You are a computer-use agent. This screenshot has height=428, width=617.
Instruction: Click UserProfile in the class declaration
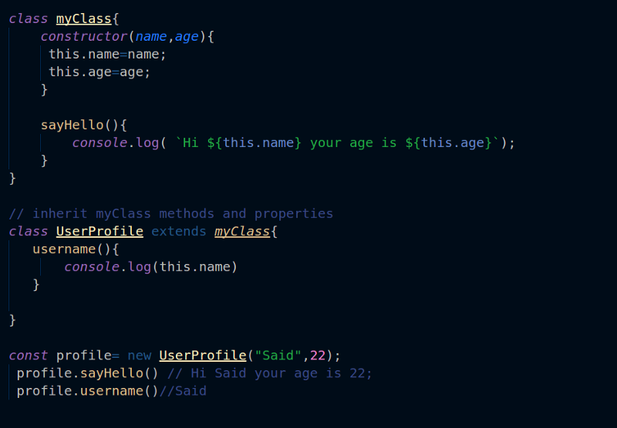coord(99,231)
